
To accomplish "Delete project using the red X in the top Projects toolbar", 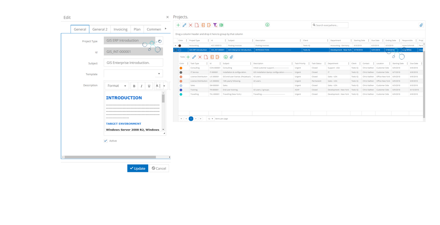I will [x=191, y=25].
